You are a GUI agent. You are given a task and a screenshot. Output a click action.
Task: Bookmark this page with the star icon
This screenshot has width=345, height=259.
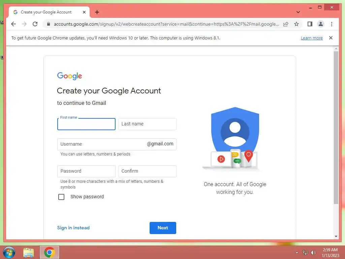296,24
